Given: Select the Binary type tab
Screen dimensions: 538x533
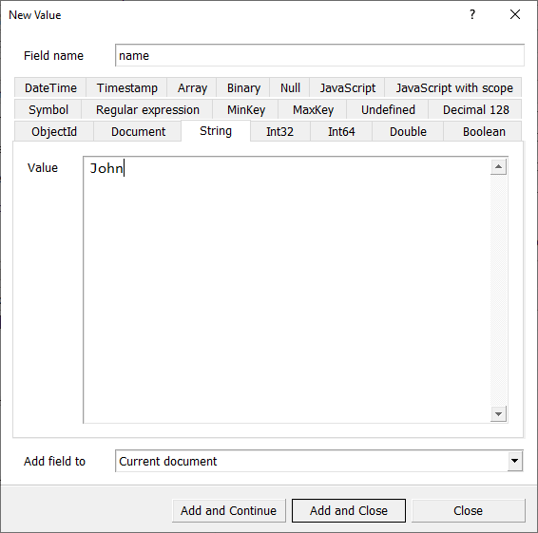Looking at the screenshot, I should [243, 87].
